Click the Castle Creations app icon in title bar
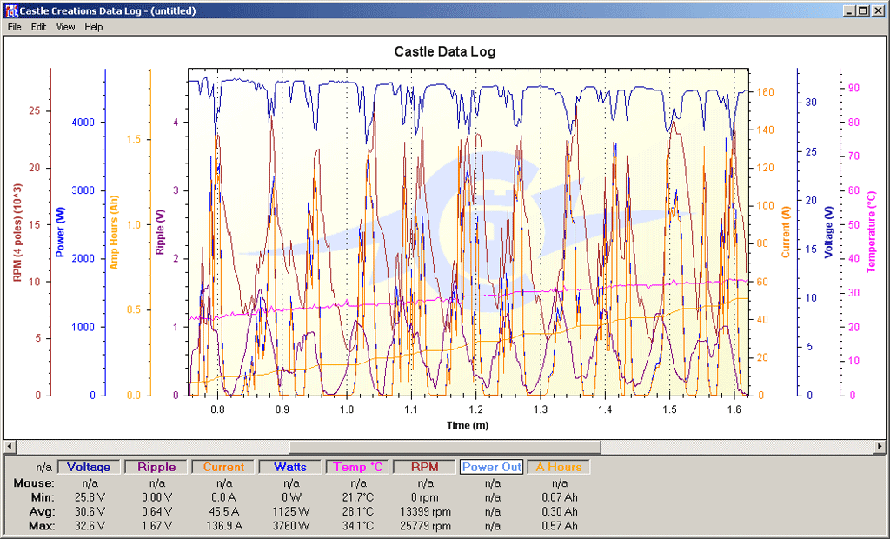 tap(11, 10)
